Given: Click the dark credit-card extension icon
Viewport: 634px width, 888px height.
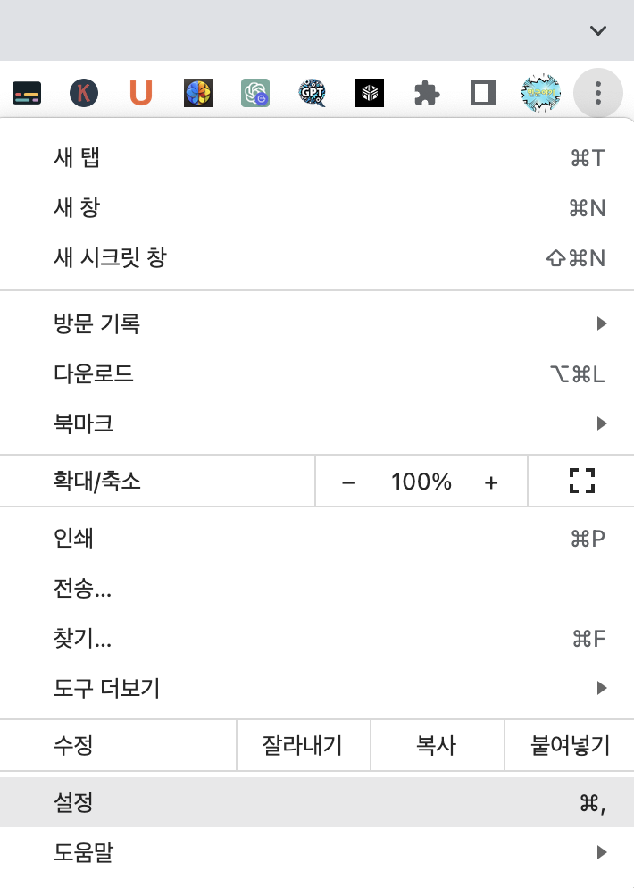Looking at the screenshot, I should click(26, 92).
